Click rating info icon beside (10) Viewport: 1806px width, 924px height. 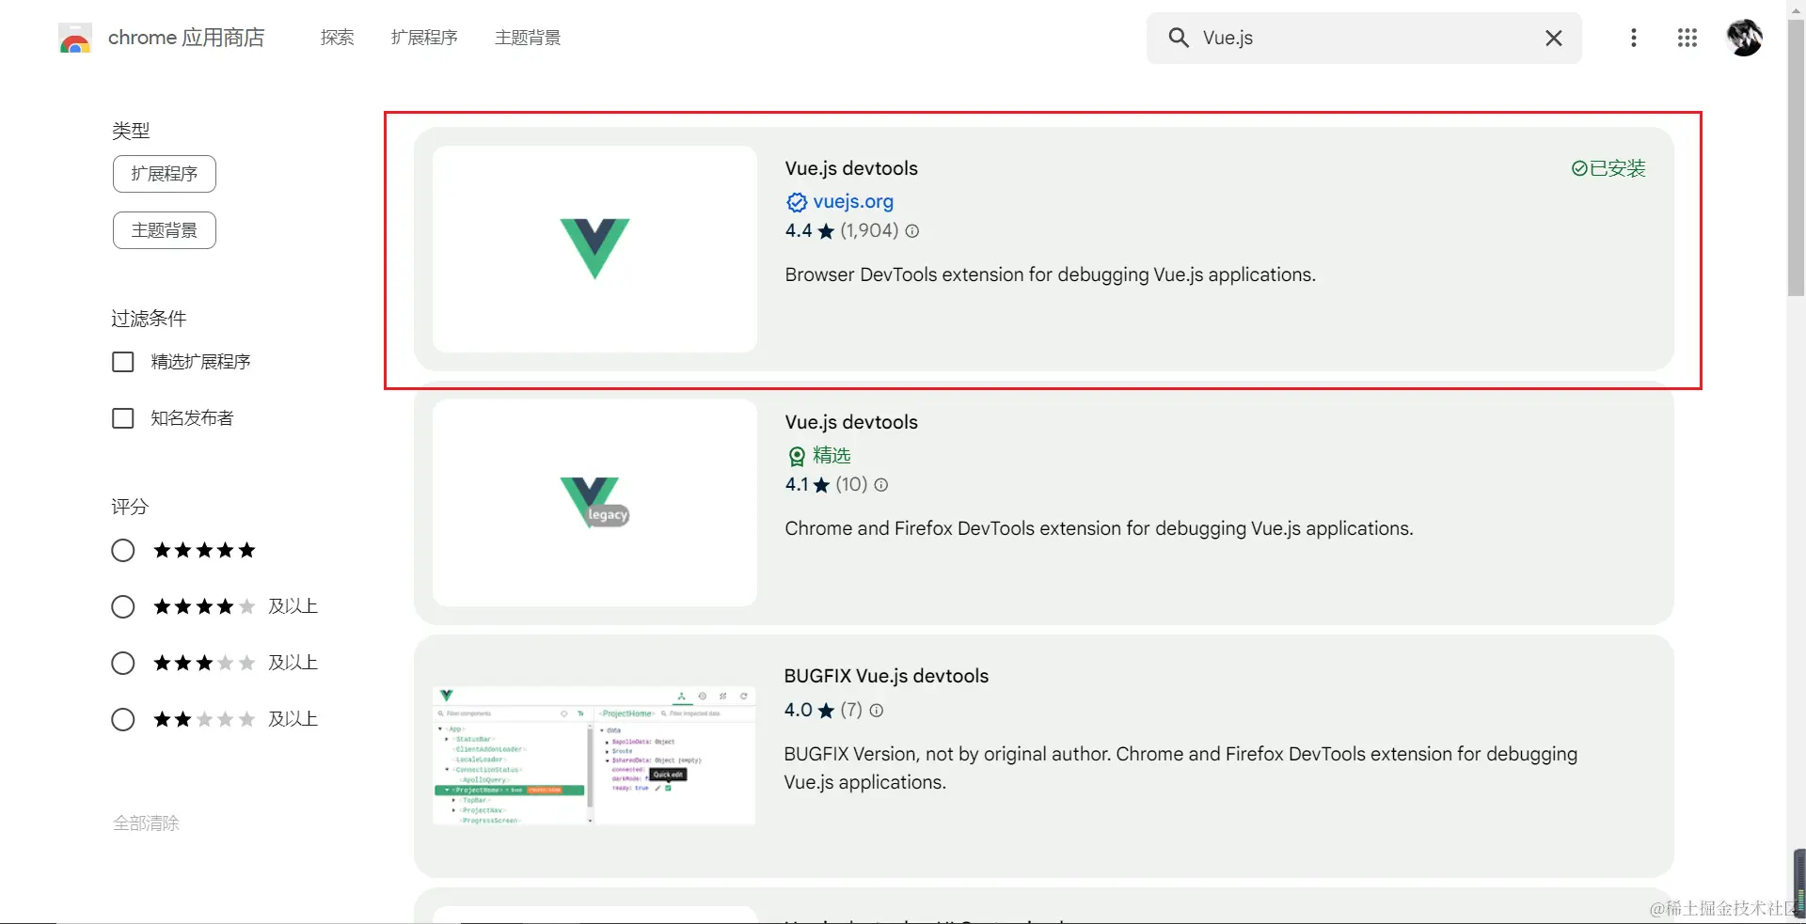(881, 485)
